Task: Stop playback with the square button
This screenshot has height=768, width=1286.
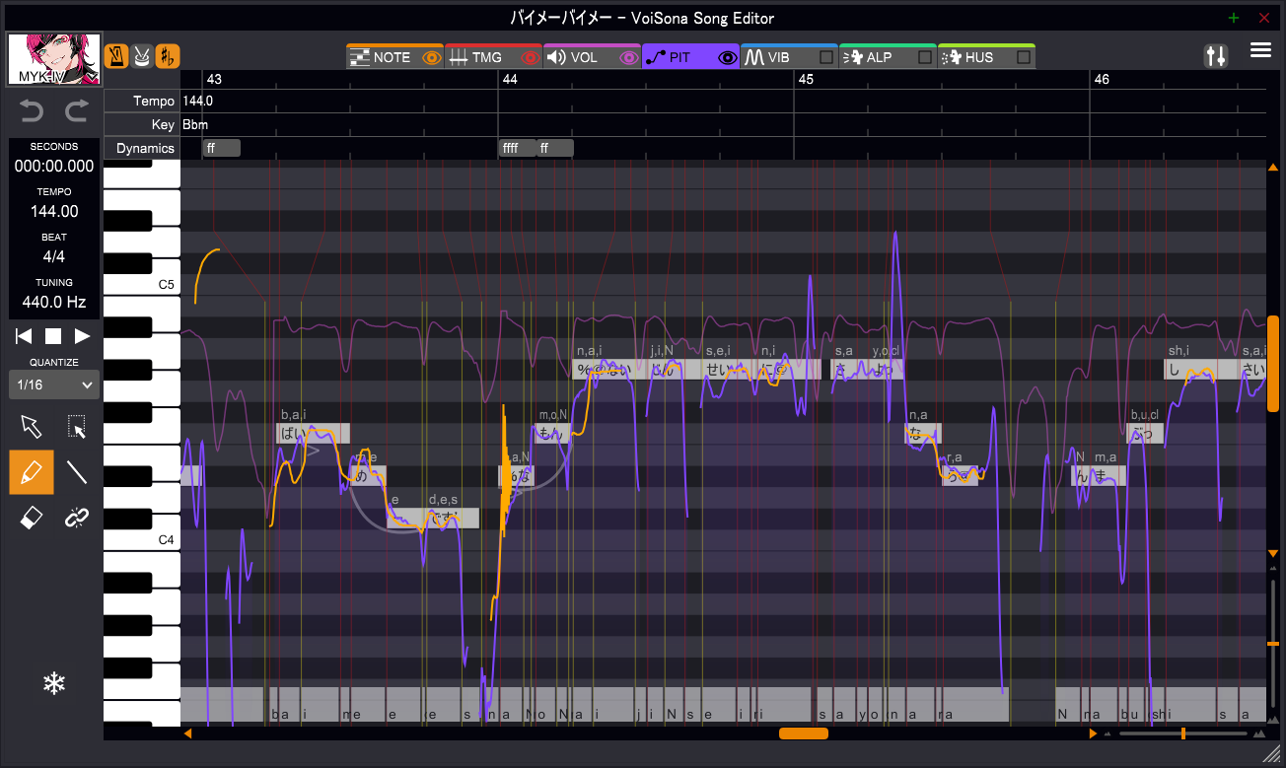Action: click(53, 336)
